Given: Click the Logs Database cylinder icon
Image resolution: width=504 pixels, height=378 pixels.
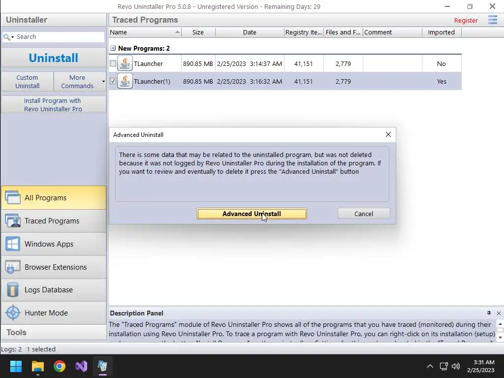Looking at the screenshot, I should 13,289.
